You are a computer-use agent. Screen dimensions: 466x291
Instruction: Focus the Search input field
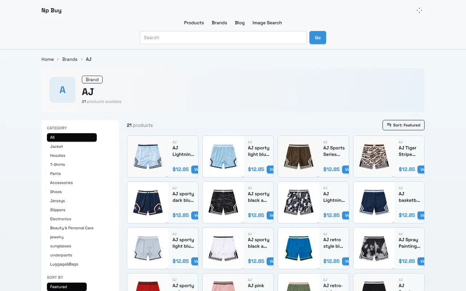click(223, 37)
